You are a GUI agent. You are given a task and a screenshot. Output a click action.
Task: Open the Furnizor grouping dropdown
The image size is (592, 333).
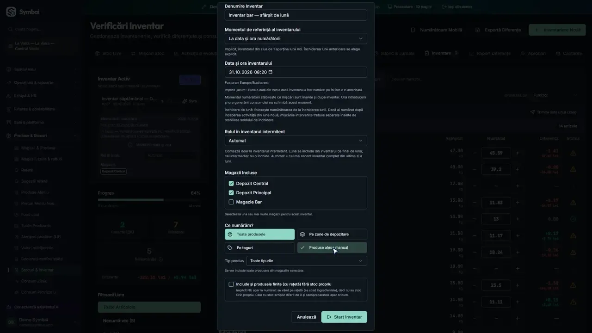click(555, 95)
